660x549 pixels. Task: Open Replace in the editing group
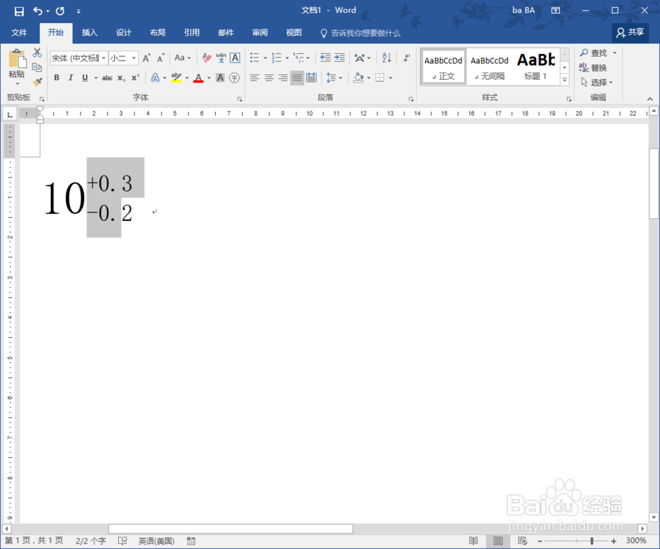(593, 67)
